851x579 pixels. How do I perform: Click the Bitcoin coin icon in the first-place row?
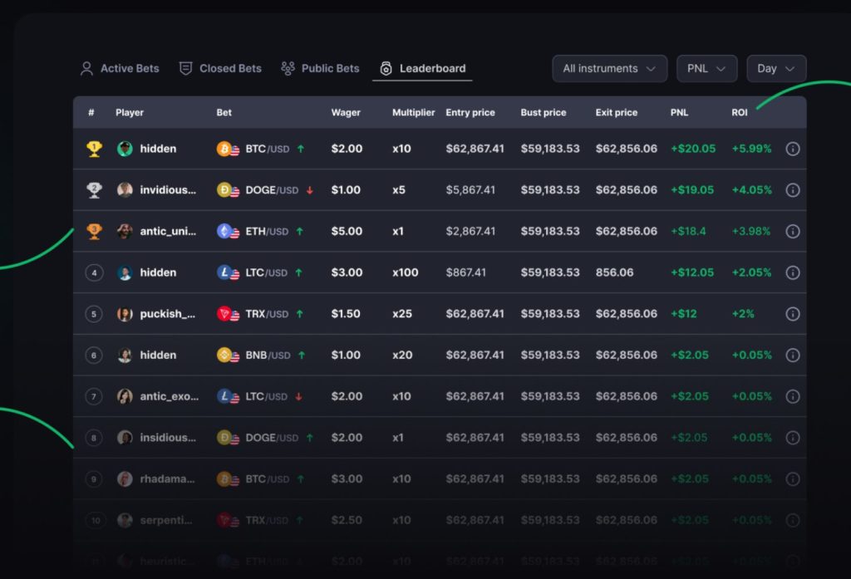tap(224, 149)
